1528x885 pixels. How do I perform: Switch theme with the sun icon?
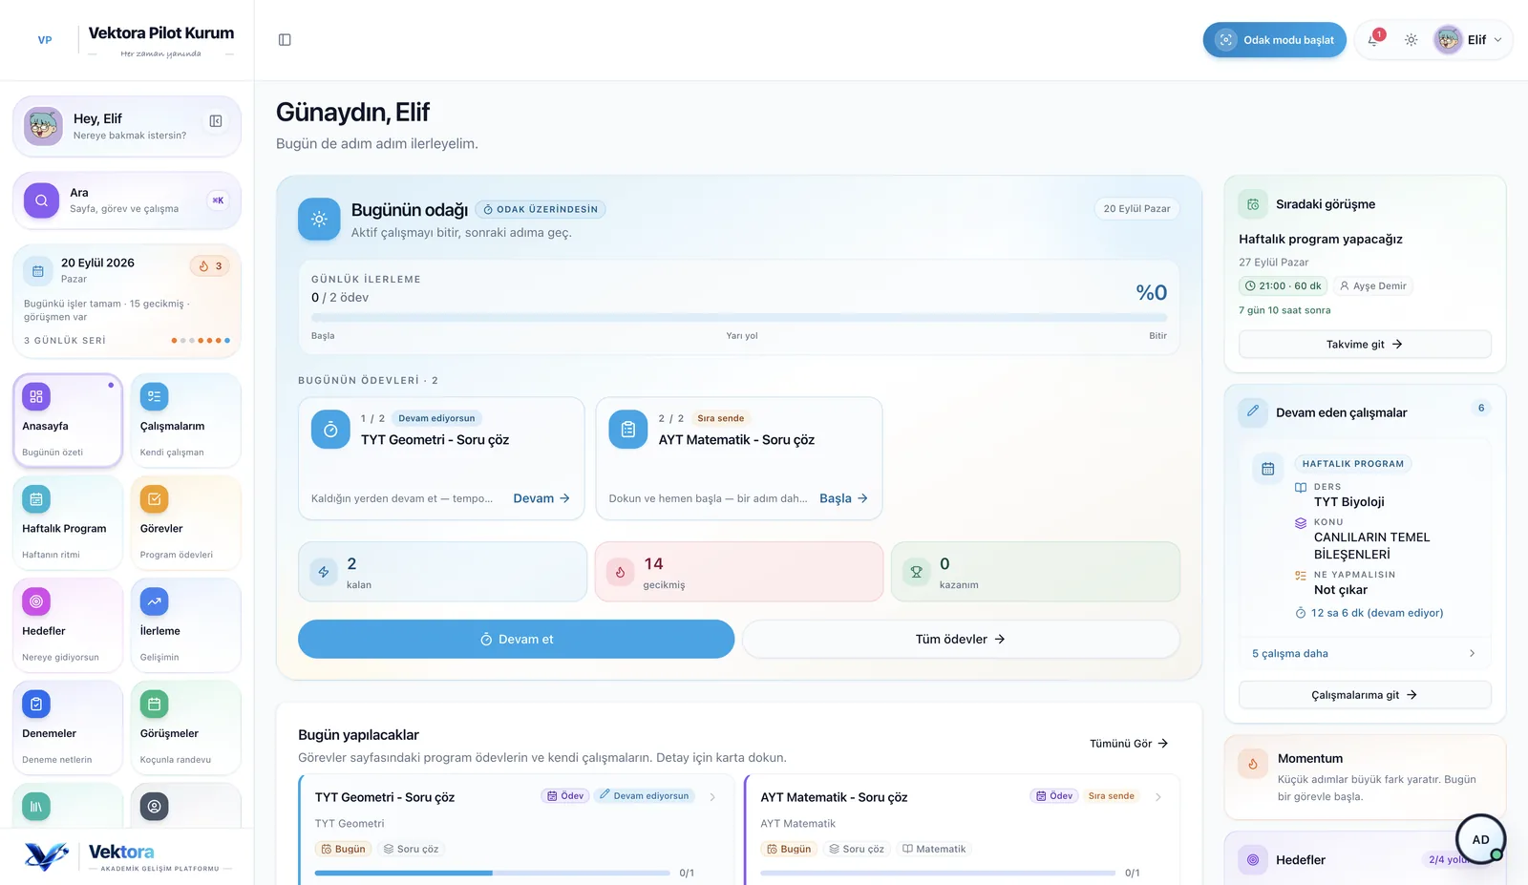click(x=1411, y=40)
